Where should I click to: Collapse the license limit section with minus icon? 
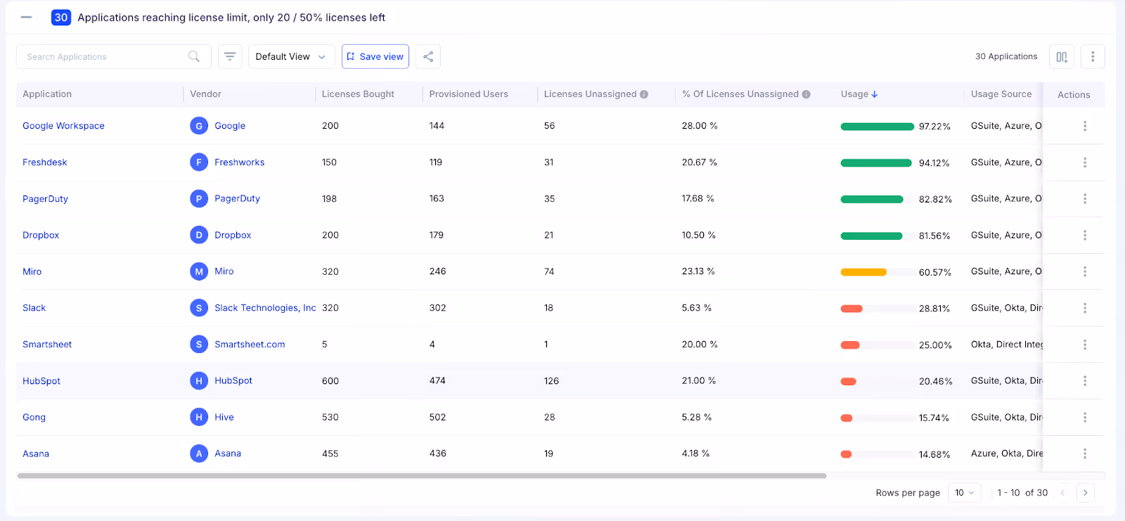(x=27, y=18)
